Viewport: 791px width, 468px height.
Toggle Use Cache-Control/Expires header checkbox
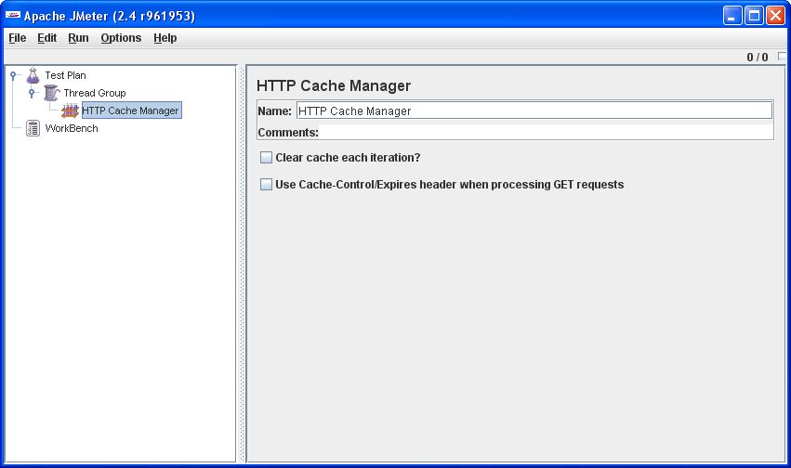tap(267, 185)
